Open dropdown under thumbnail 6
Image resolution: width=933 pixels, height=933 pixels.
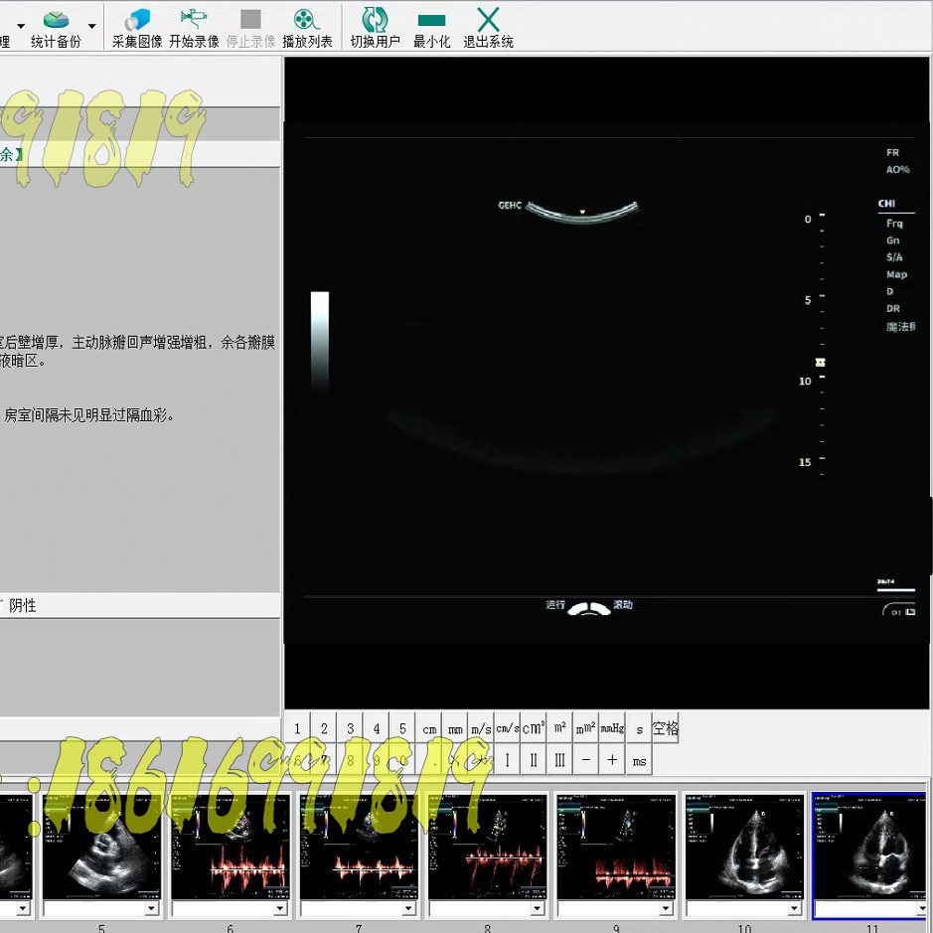click(x=280, y=908)
